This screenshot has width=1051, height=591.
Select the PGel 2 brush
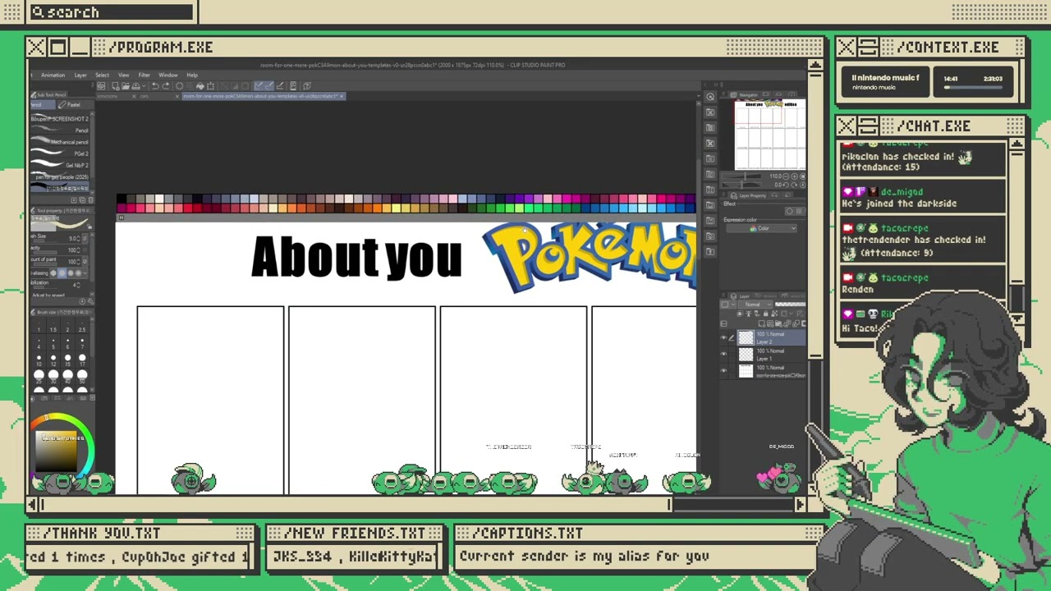click(x=59, y=153)
